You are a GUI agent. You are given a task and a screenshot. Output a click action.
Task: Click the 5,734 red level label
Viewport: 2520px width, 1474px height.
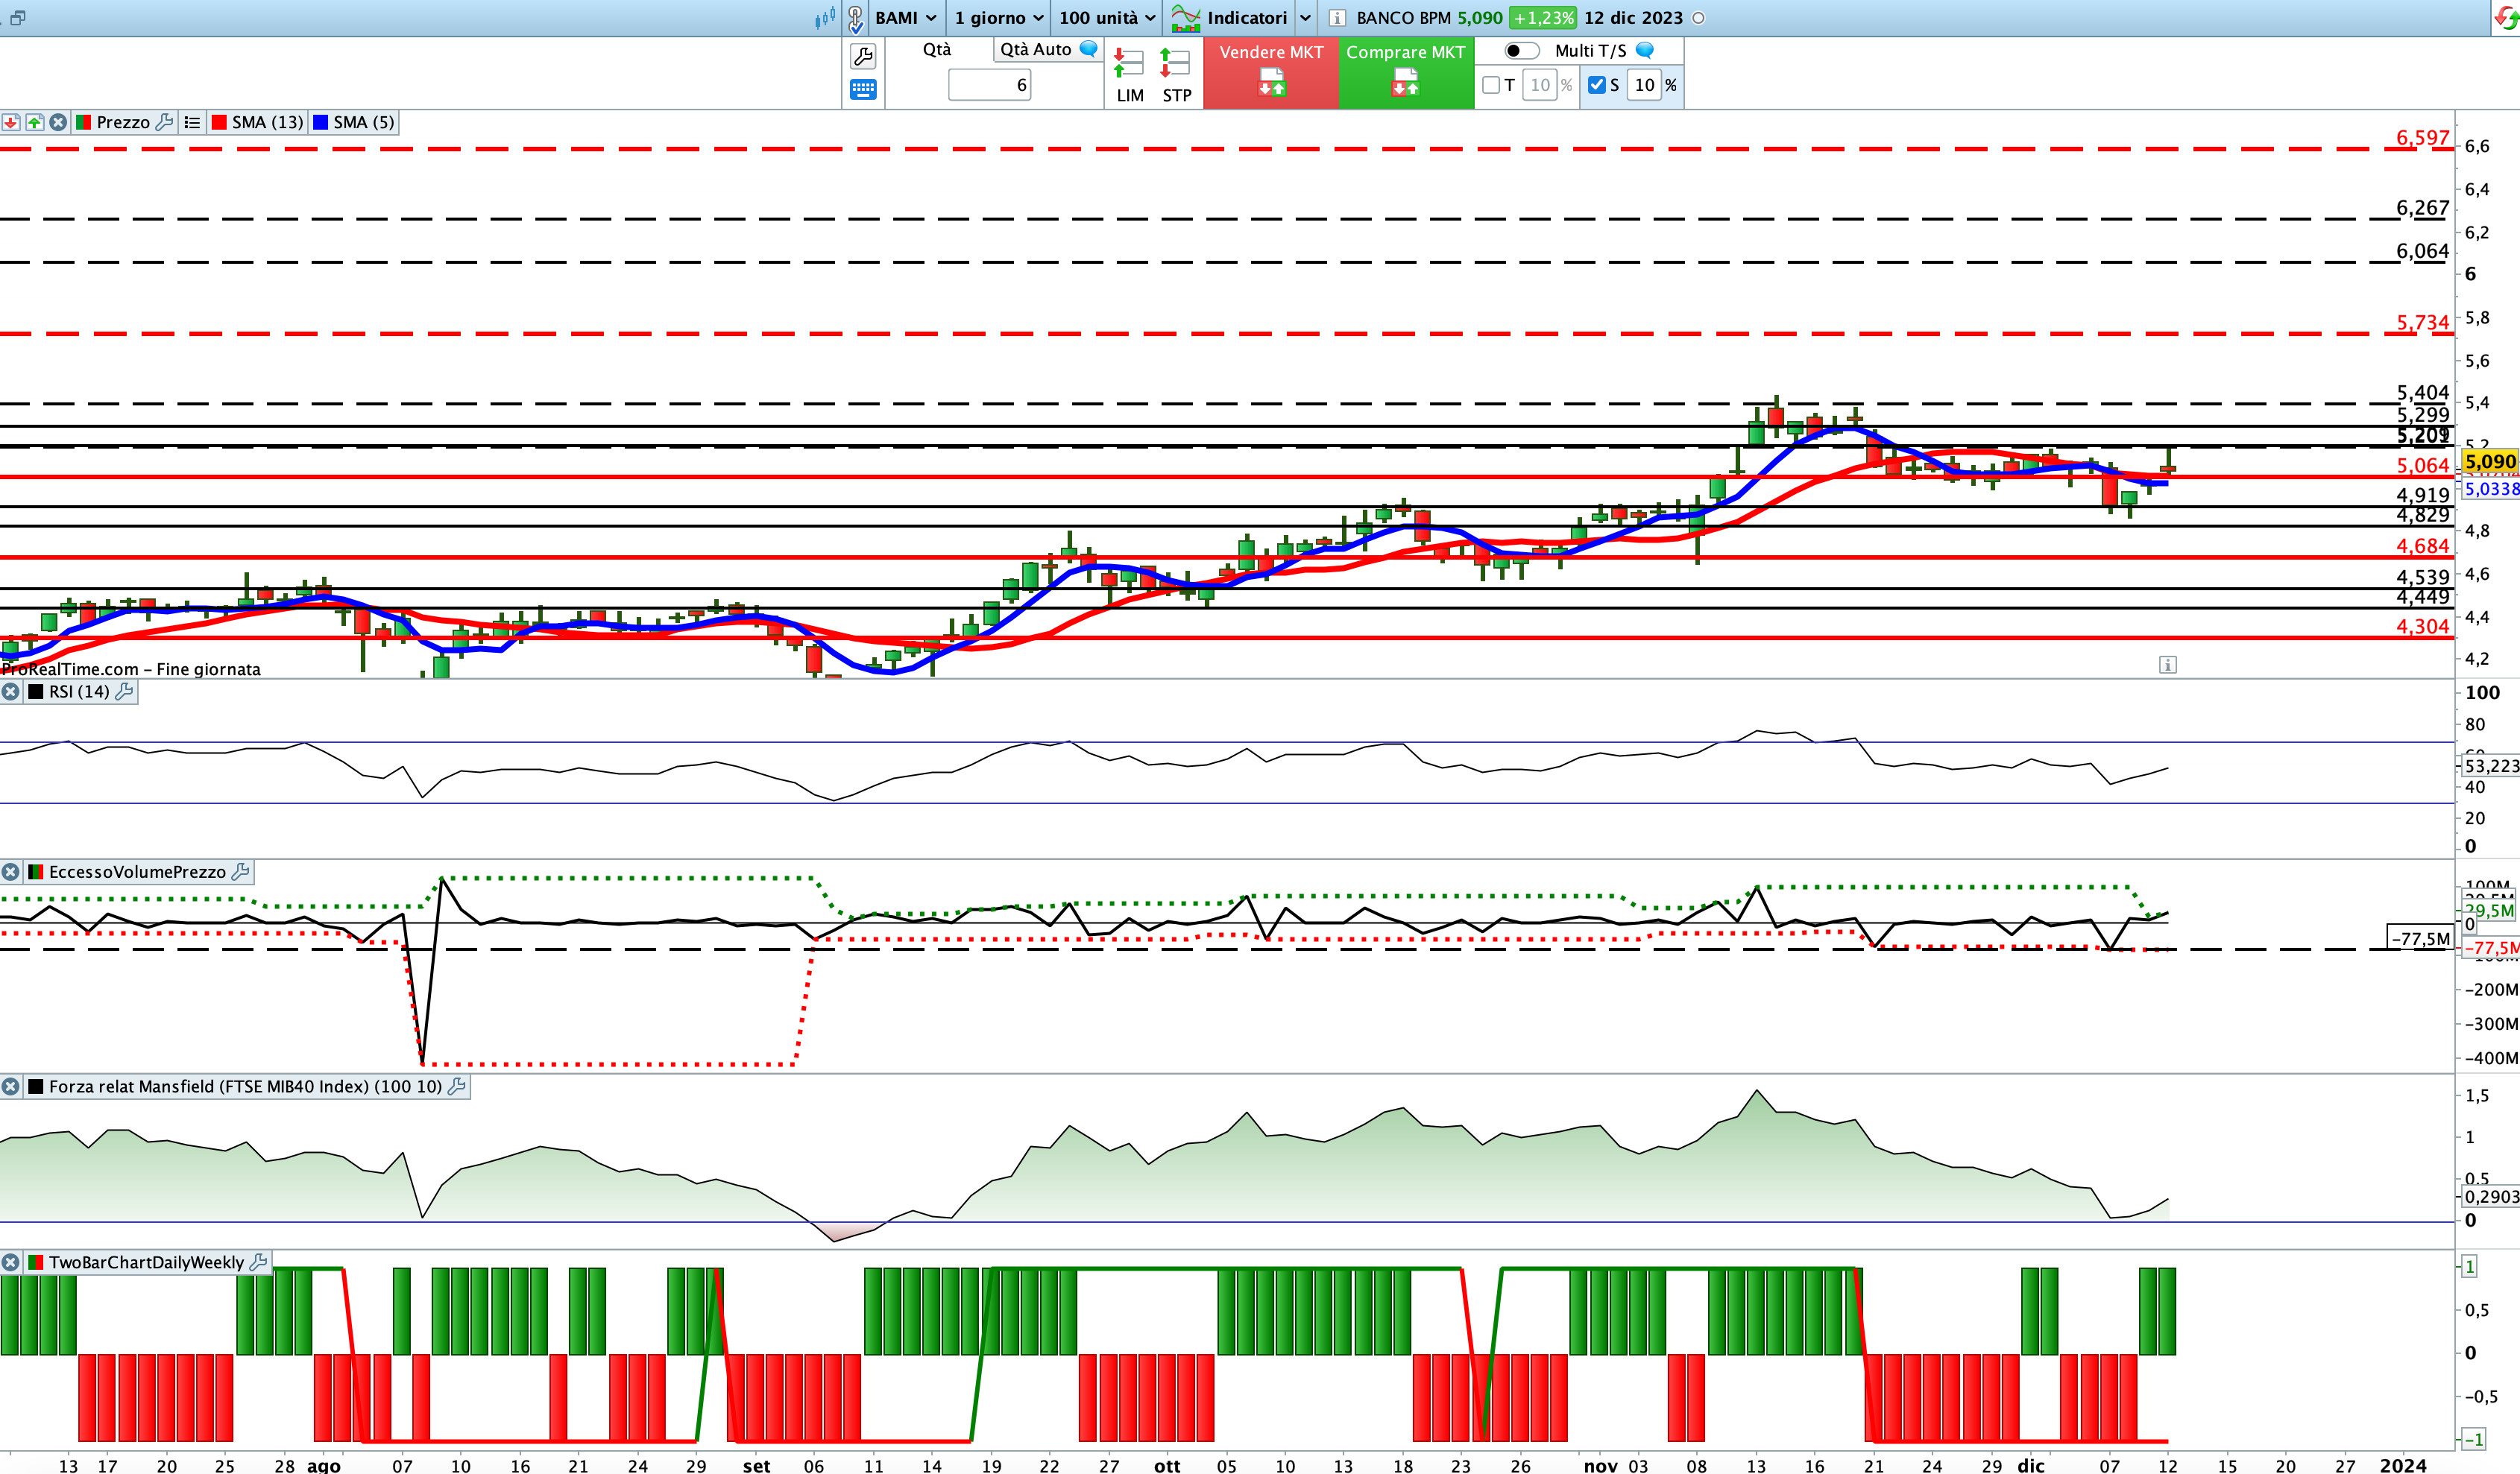point(2422,323)
